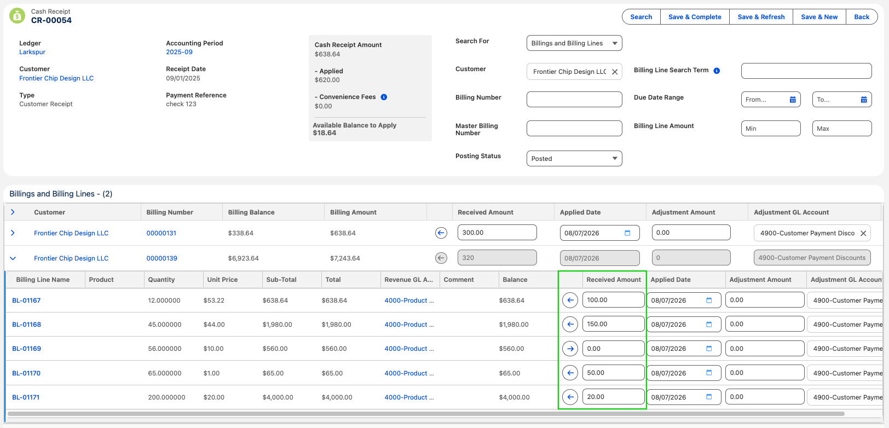Screen dimensions: 889x428
Task: Click the Save & Complete button
Action: (x=695, y=17)
